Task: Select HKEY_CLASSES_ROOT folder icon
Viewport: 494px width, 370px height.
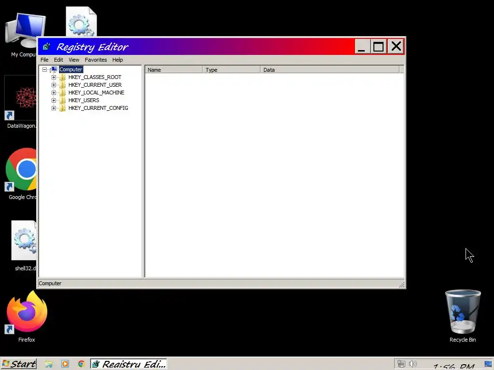Action: pos(62,77)
